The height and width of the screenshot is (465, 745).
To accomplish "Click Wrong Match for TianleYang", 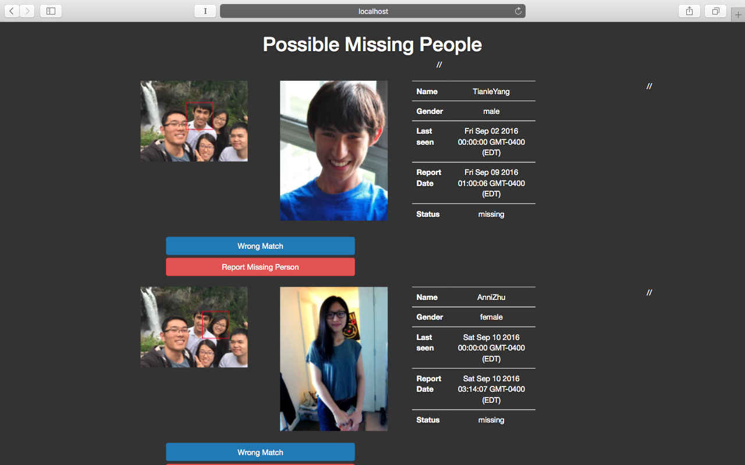I will coord(260,246).
